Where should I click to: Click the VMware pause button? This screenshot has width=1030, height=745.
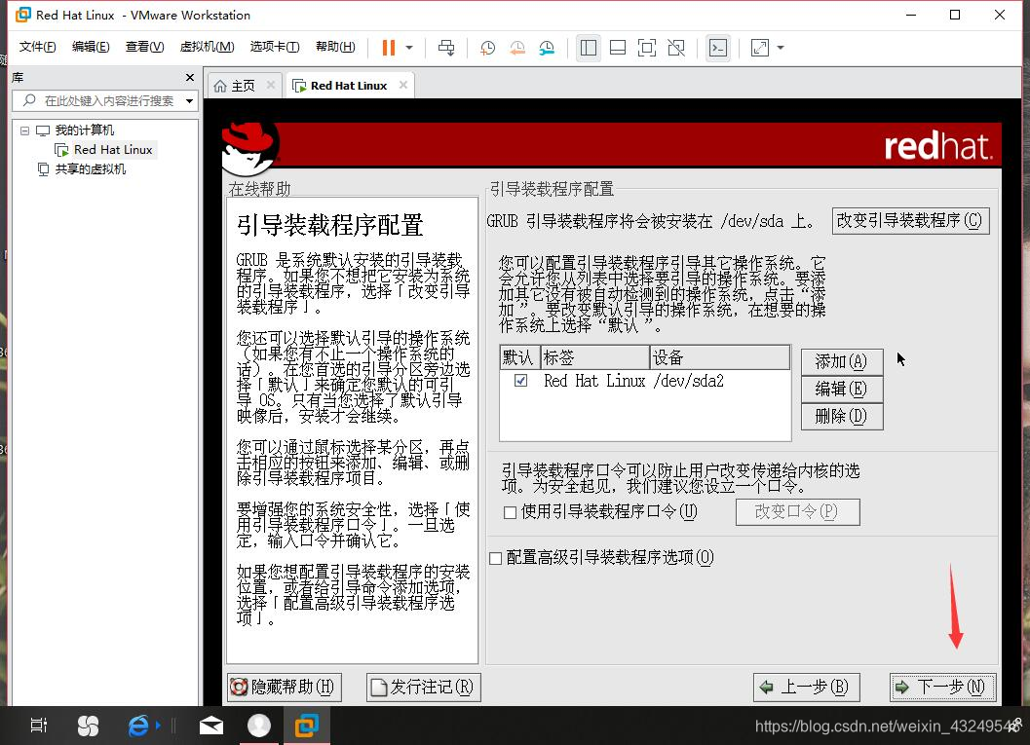[x=388, y=48]
